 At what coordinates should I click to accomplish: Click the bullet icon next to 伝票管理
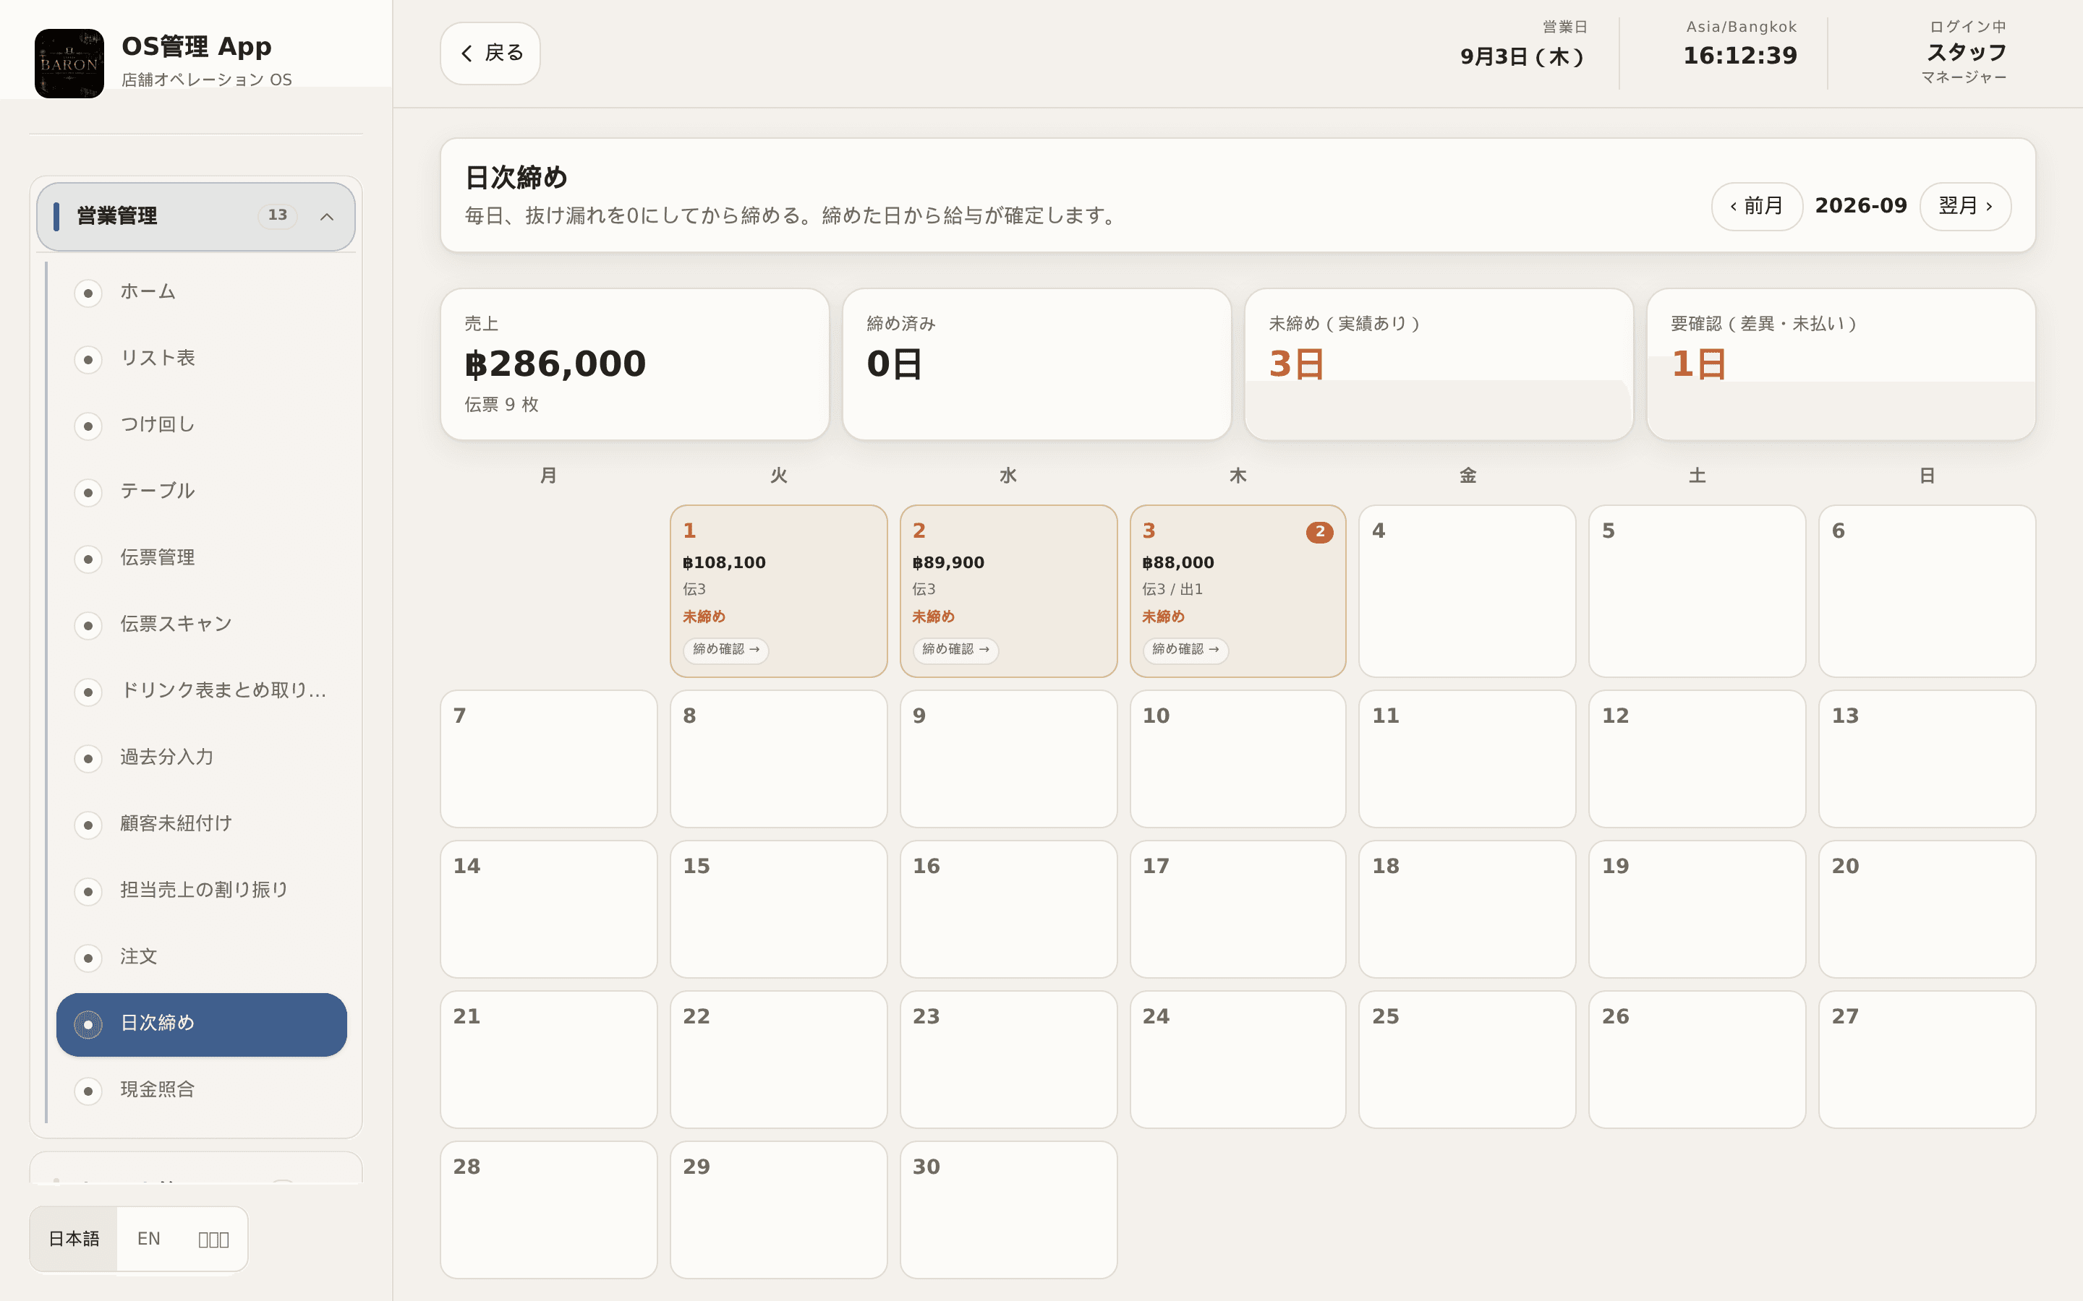88,559
